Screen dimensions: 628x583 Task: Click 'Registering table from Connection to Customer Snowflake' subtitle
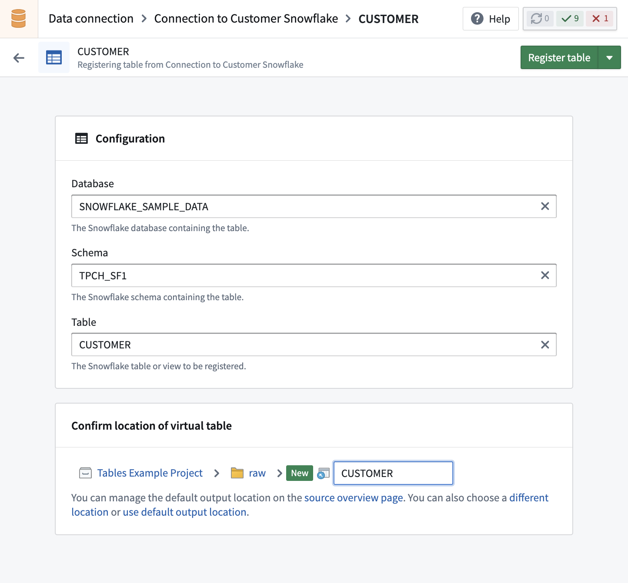click(x=190, y=65)
